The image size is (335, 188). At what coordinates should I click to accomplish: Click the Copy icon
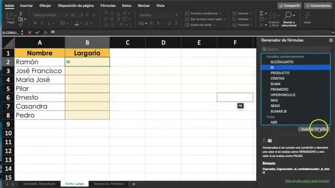tap(20, 19)
